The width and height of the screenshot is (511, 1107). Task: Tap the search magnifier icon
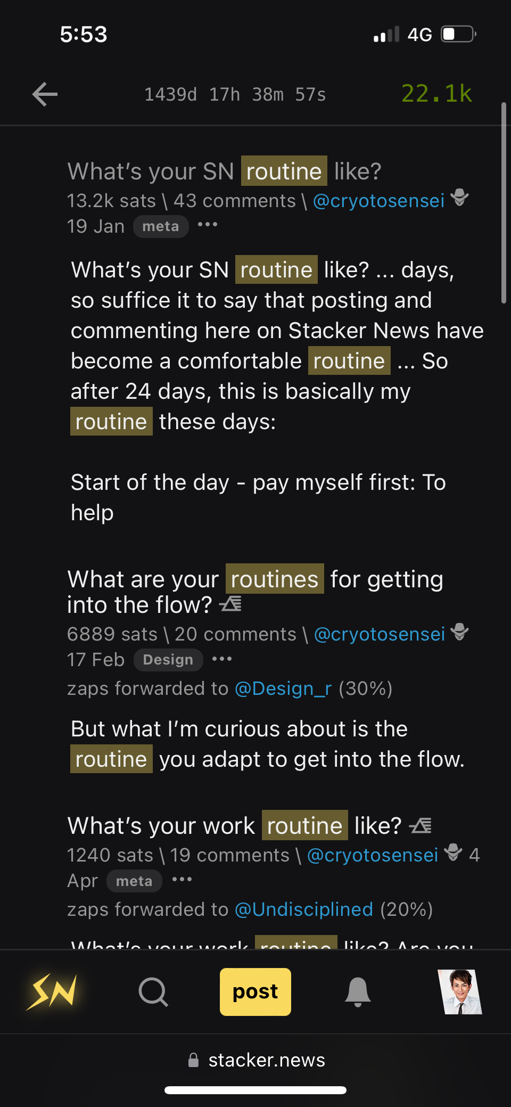[x=153, y=992]
